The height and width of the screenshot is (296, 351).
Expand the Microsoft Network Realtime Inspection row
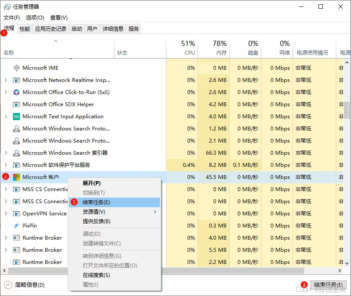[x=6, y=80]
